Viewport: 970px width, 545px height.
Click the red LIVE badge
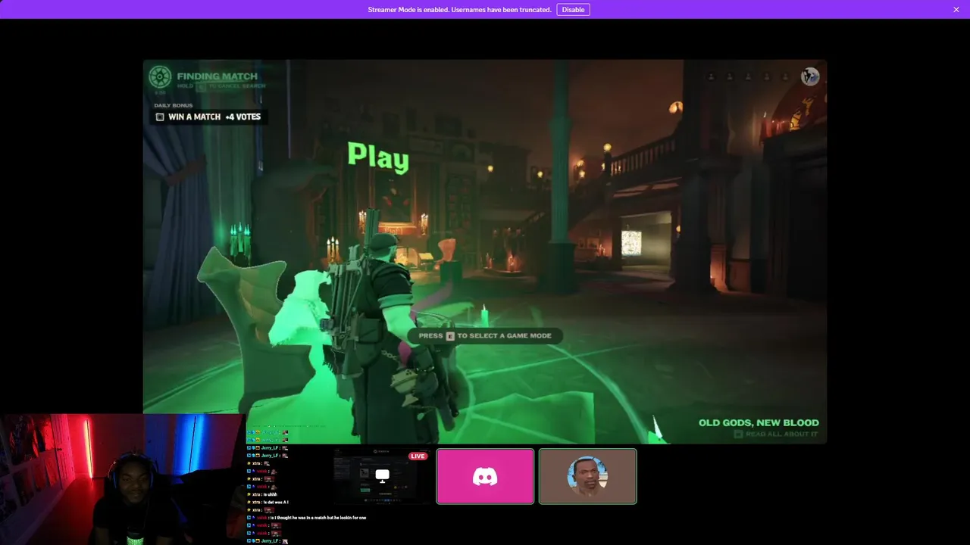[x=418, y=456]
